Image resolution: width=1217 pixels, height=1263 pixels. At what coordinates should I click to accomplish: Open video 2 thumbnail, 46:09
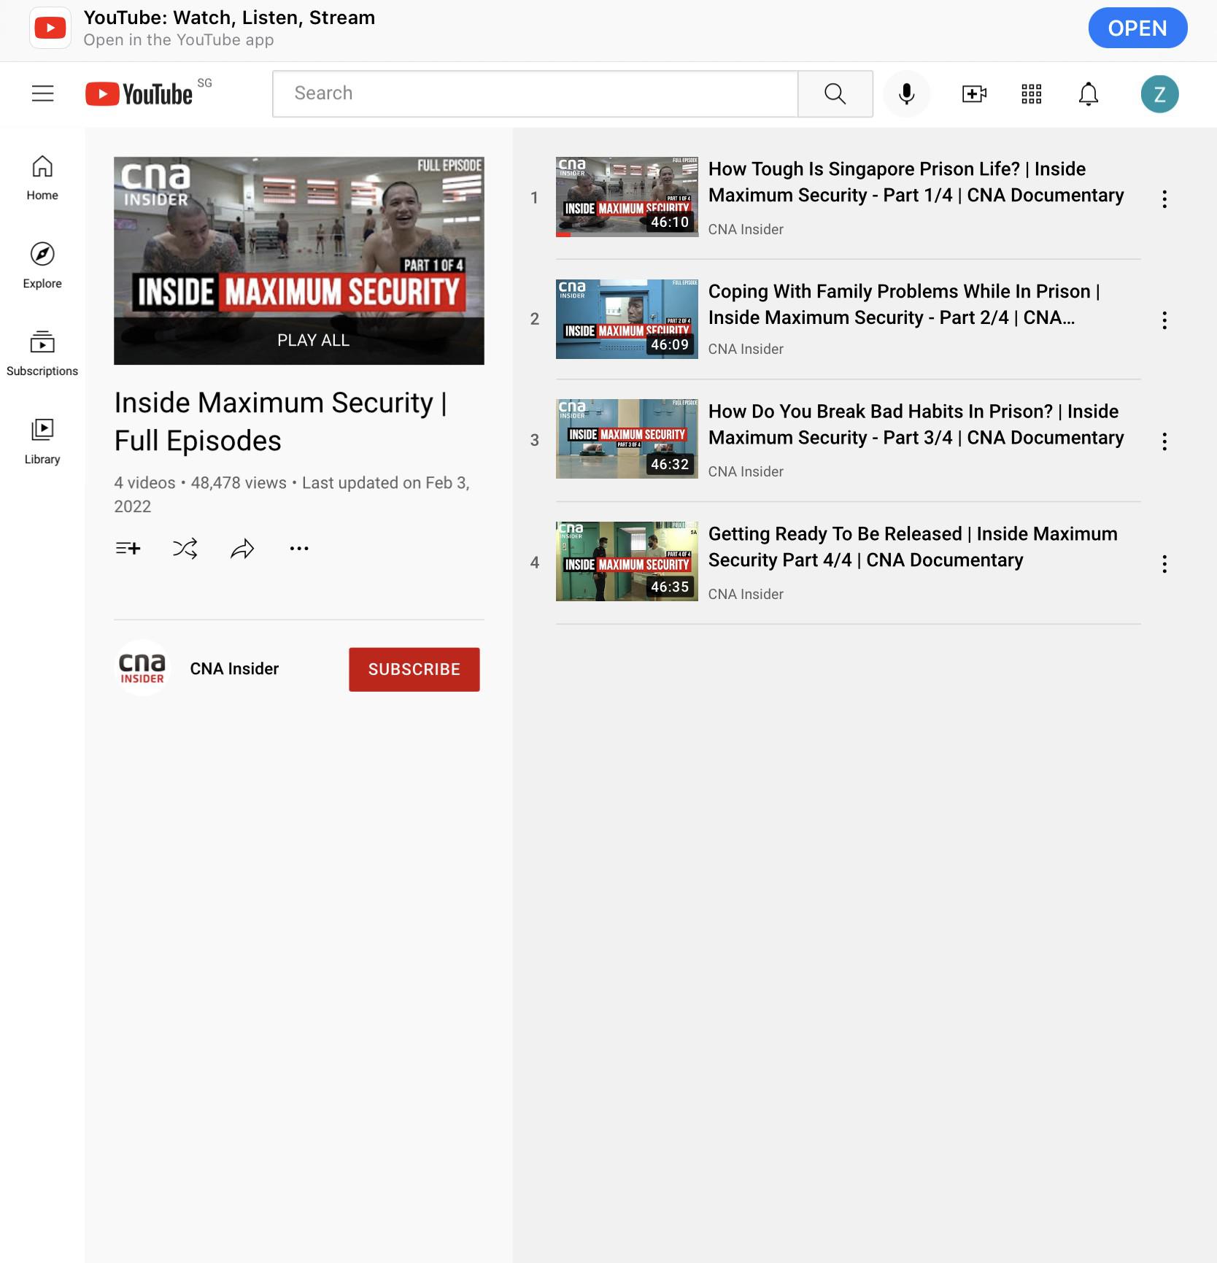coord(627,319)
